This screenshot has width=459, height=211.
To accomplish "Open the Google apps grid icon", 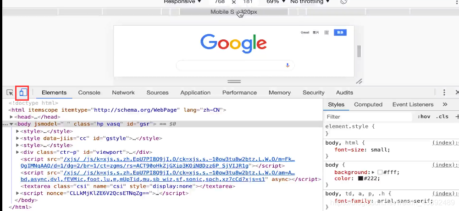I will pyautogui.click(x=326, y=32).
